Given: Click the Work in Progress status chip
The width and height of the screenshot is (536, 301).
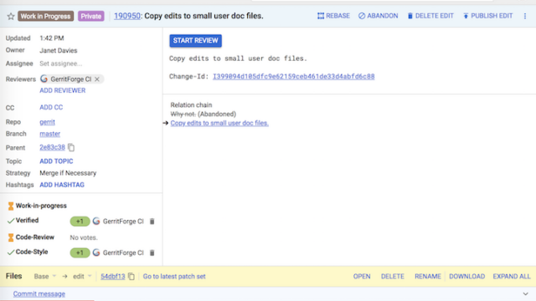Looking at the screenshot, I should tap(46, 16).
